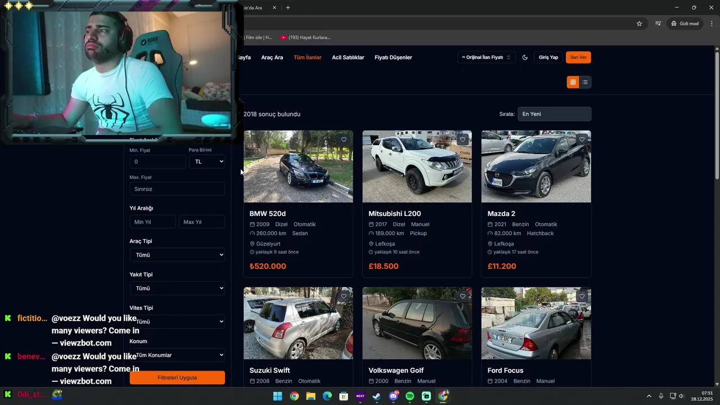Favorite the Mitsubishi L200 listing heart icon
The image size is (720, 405).
(x=463, y=139)
